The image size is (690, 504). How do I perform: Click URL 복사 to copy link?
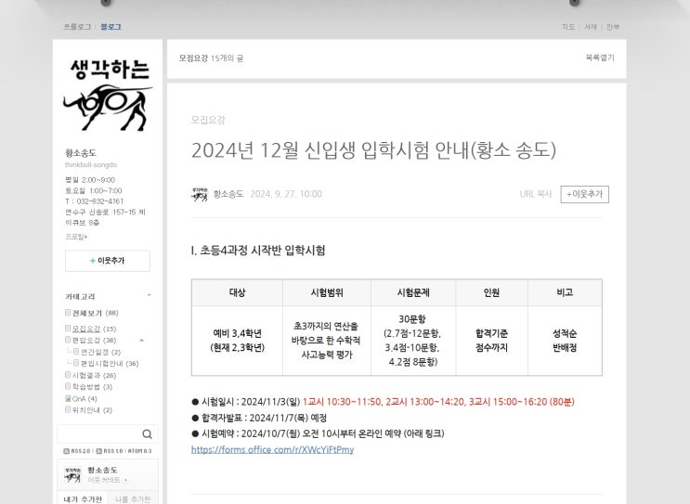click(536, 194)
